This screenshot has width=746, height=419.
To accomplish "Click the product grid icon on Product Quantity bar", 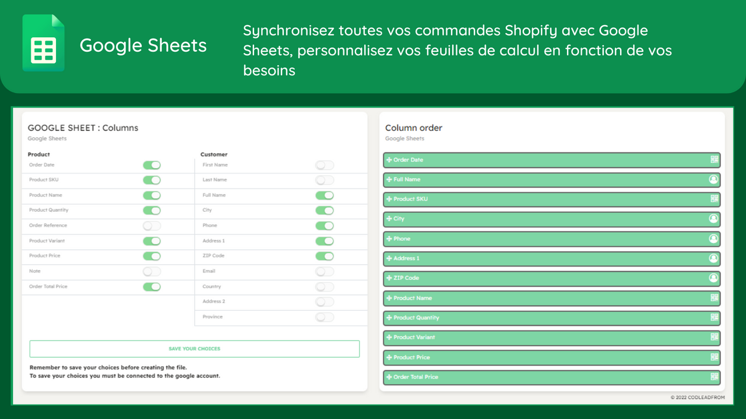I will click(714, 318).
